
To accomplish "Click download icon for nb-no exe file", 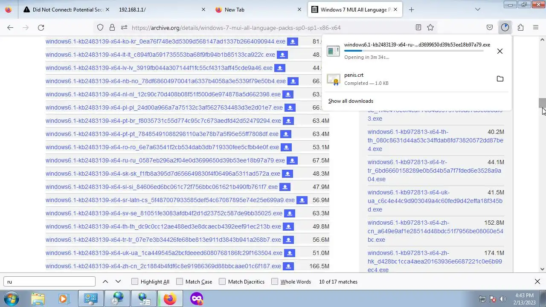I will 293,81.
